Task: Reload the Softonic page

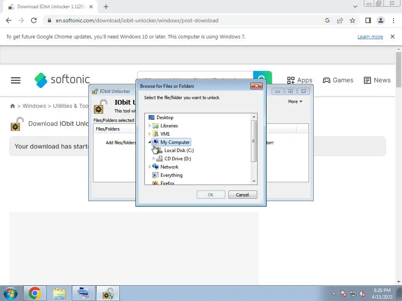Action: (34, 20)
